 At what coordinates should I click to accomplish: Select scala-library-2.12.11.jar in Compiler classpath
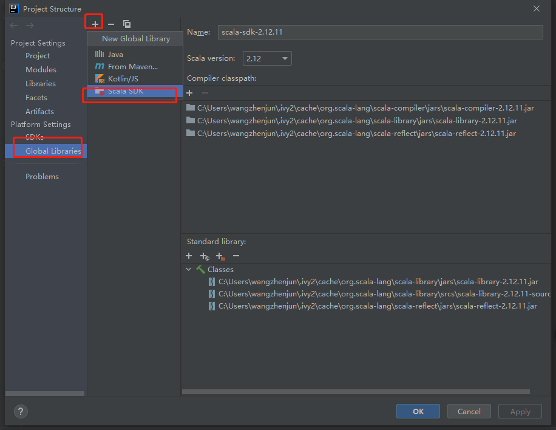tap(357, 121)
